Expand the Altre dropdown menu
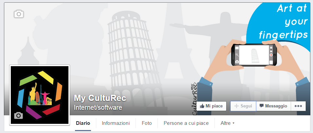The width and height of the screenshot is (313, 133). coord(227,123)
